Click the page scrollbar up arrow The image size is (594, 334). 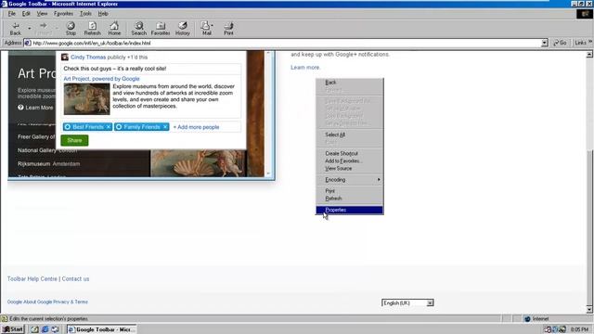[x=589, y=55]
